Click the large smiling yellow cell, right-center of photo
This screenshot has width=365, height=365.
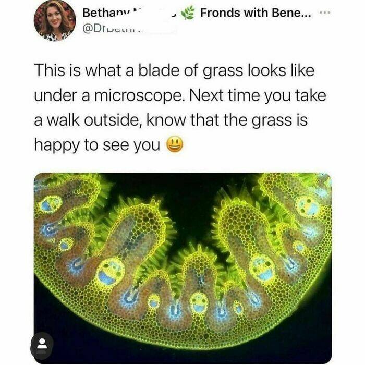point(263,268)
